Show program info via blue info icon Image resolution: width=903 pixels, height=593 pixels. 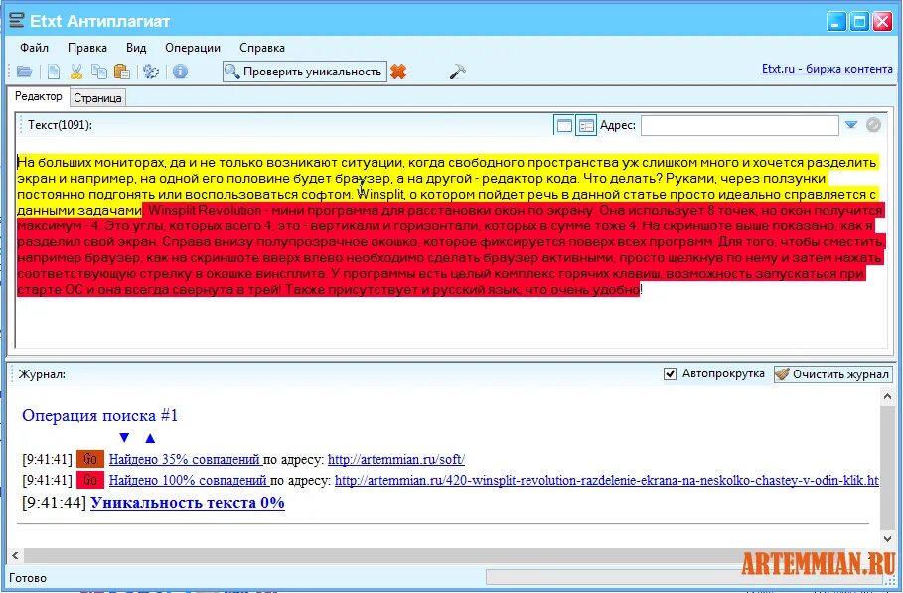pyautogui.click(x=180, y=72)
